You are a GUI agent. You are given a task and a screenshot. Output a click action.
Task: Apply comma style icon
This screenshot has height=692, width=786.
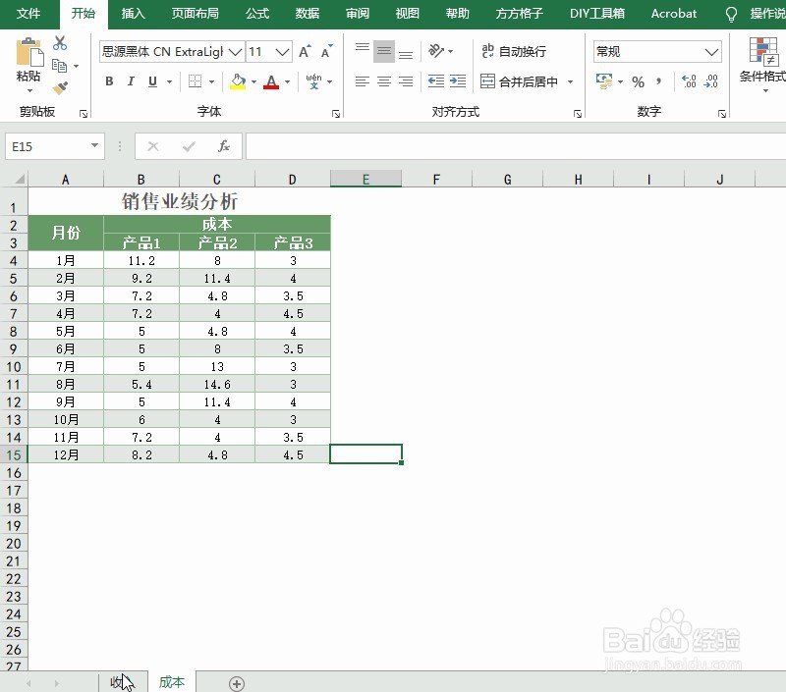659,81
